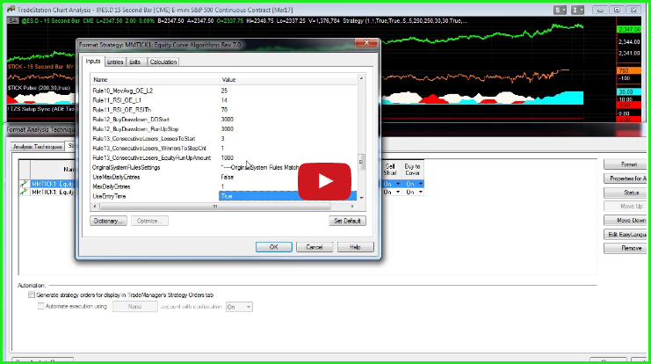This screenshot has height=364, width=651.
Task: Open Help in Format Strategy dialog
Action: 355,247
